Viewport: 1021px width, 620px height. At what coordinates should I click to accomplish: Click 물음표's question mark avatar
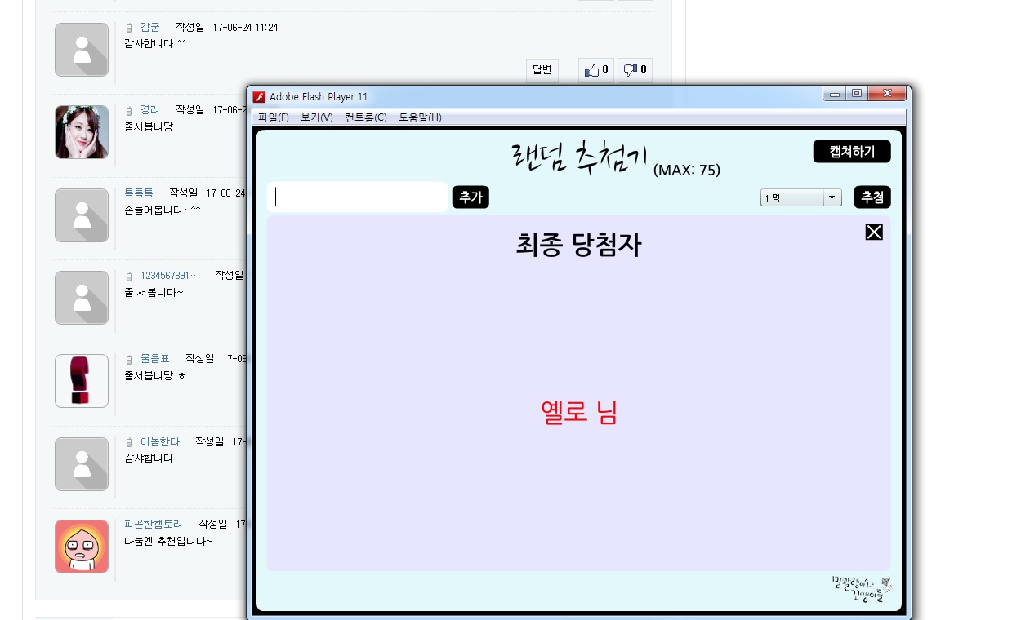[x=82, y=381]
